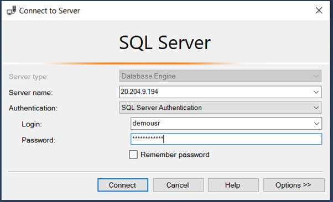
Task: Click the "Remember password" label text
Action: (175, 155)
